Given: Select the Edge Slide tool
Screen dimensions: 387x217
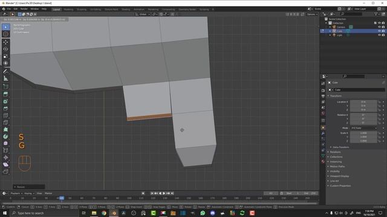Looking at the screenshot, I should click(5, 150).
